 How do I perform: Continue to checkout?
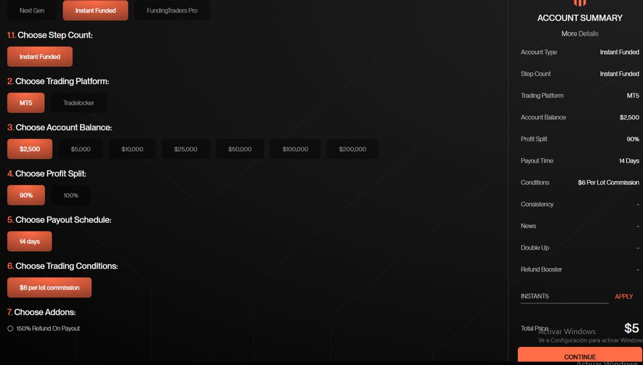click(580, 356)
